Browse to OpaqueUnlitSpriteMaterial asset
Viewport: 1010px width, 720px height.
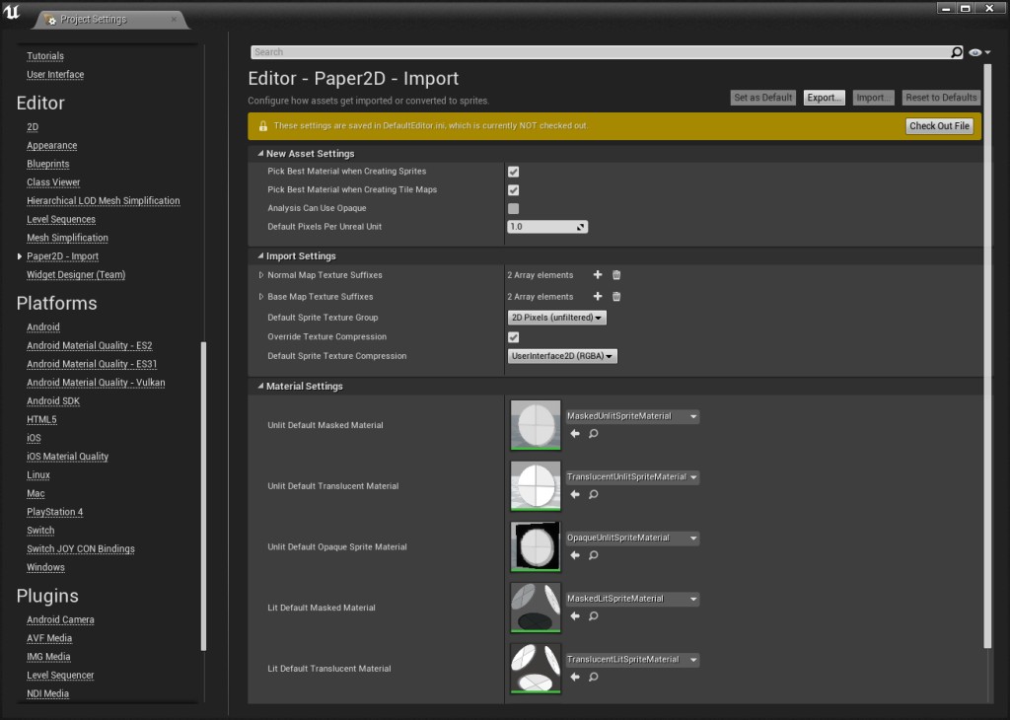click(593, 555)
